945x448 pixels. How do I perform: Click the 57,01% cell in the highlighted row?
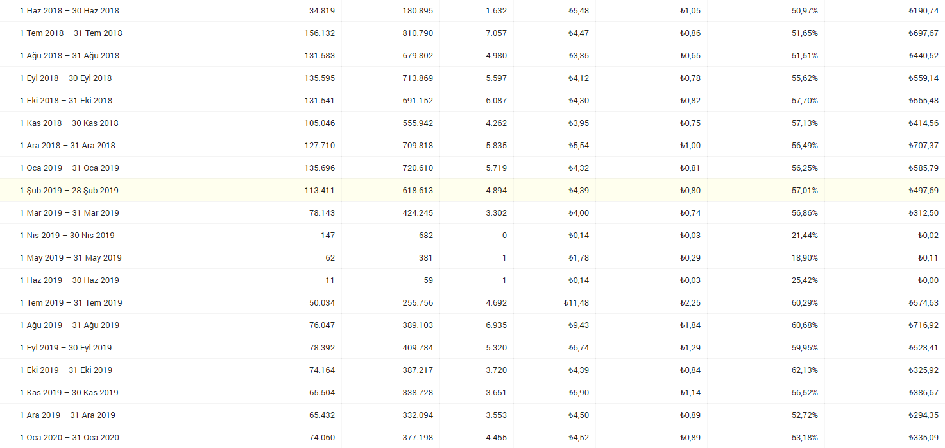(x=805, y=191)
